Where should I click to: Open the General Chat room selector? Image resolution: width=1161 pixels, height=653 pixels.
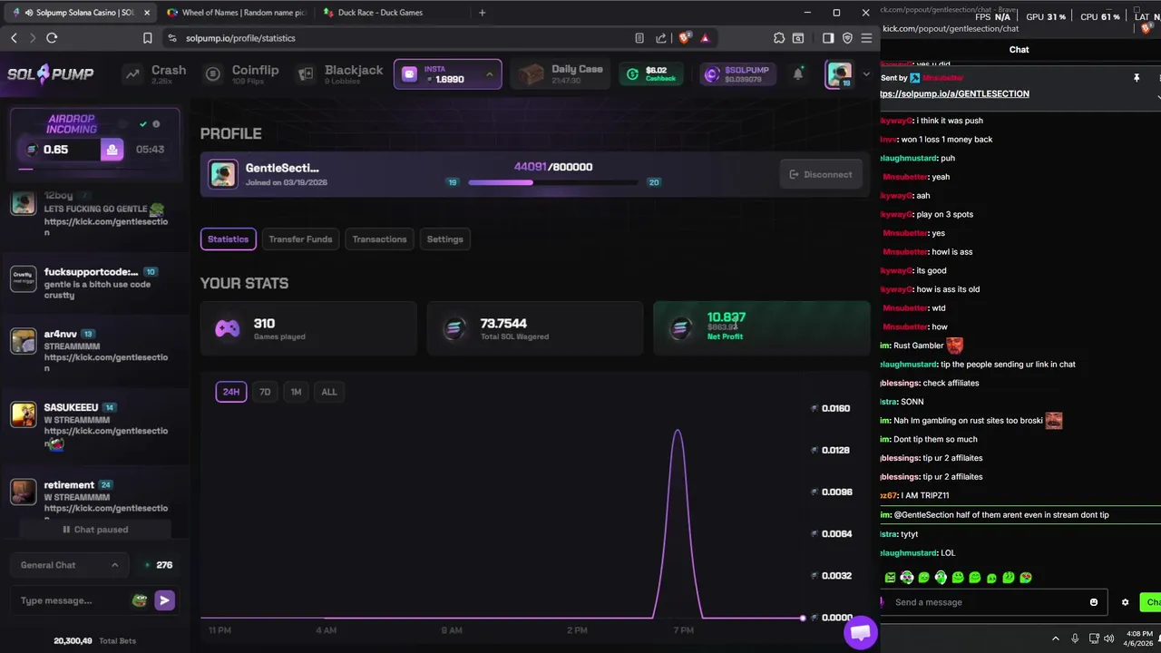(70, 565)
